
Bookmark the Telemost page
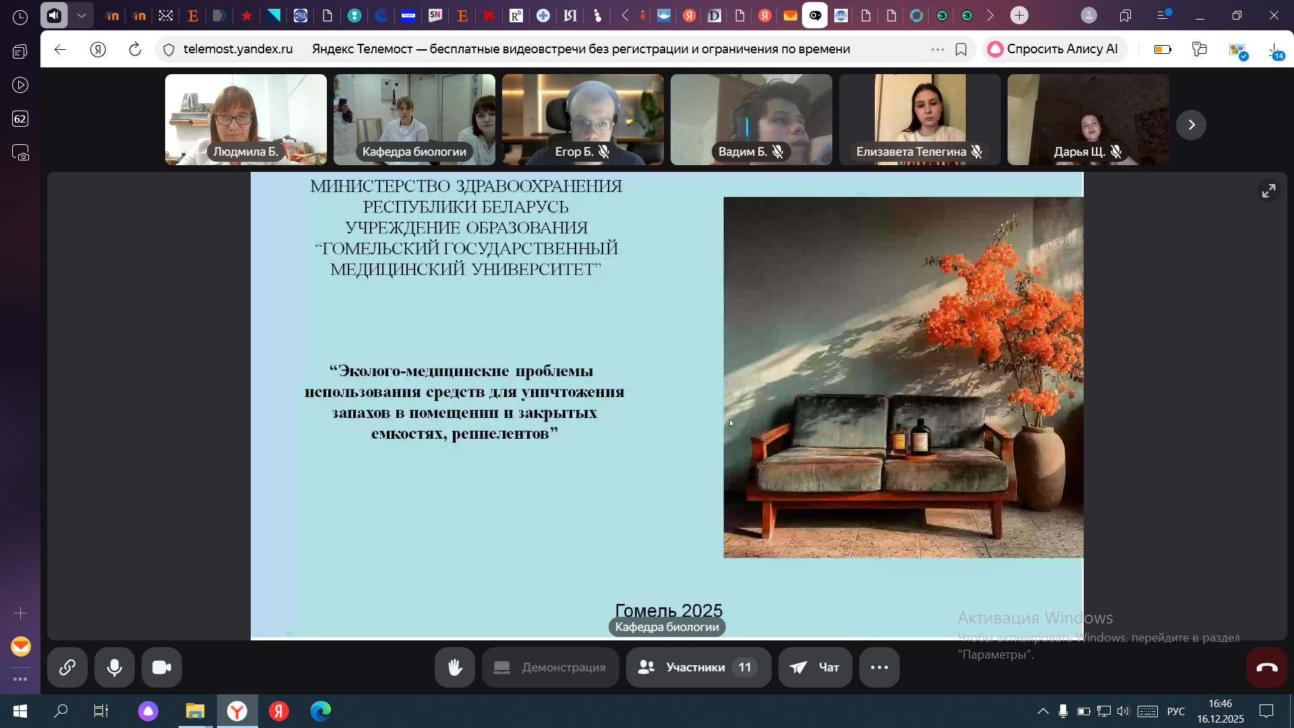(x=961, y=49)
